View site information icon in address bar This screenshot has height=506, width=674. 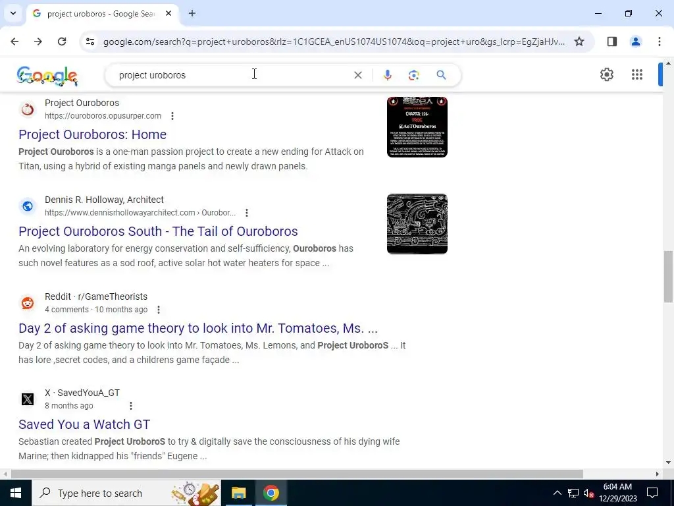pyautogui.click(x=90, y=42)
